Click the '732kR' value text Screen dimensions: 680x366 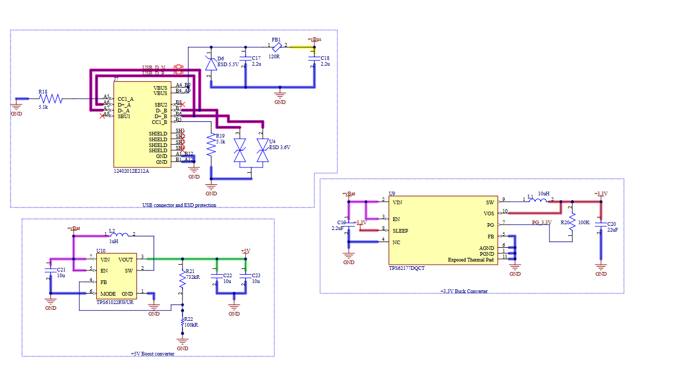(193, 277)
